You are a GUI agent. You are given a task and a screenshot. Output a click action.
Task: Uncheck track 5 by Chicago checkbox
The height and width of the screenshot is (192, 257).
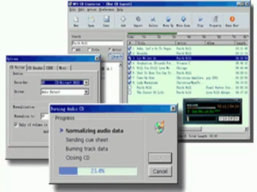(130, 68)
